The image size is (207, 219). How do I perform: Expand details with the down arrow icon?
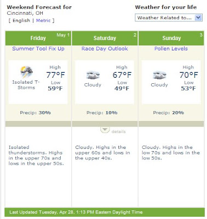tap(105, 130)
